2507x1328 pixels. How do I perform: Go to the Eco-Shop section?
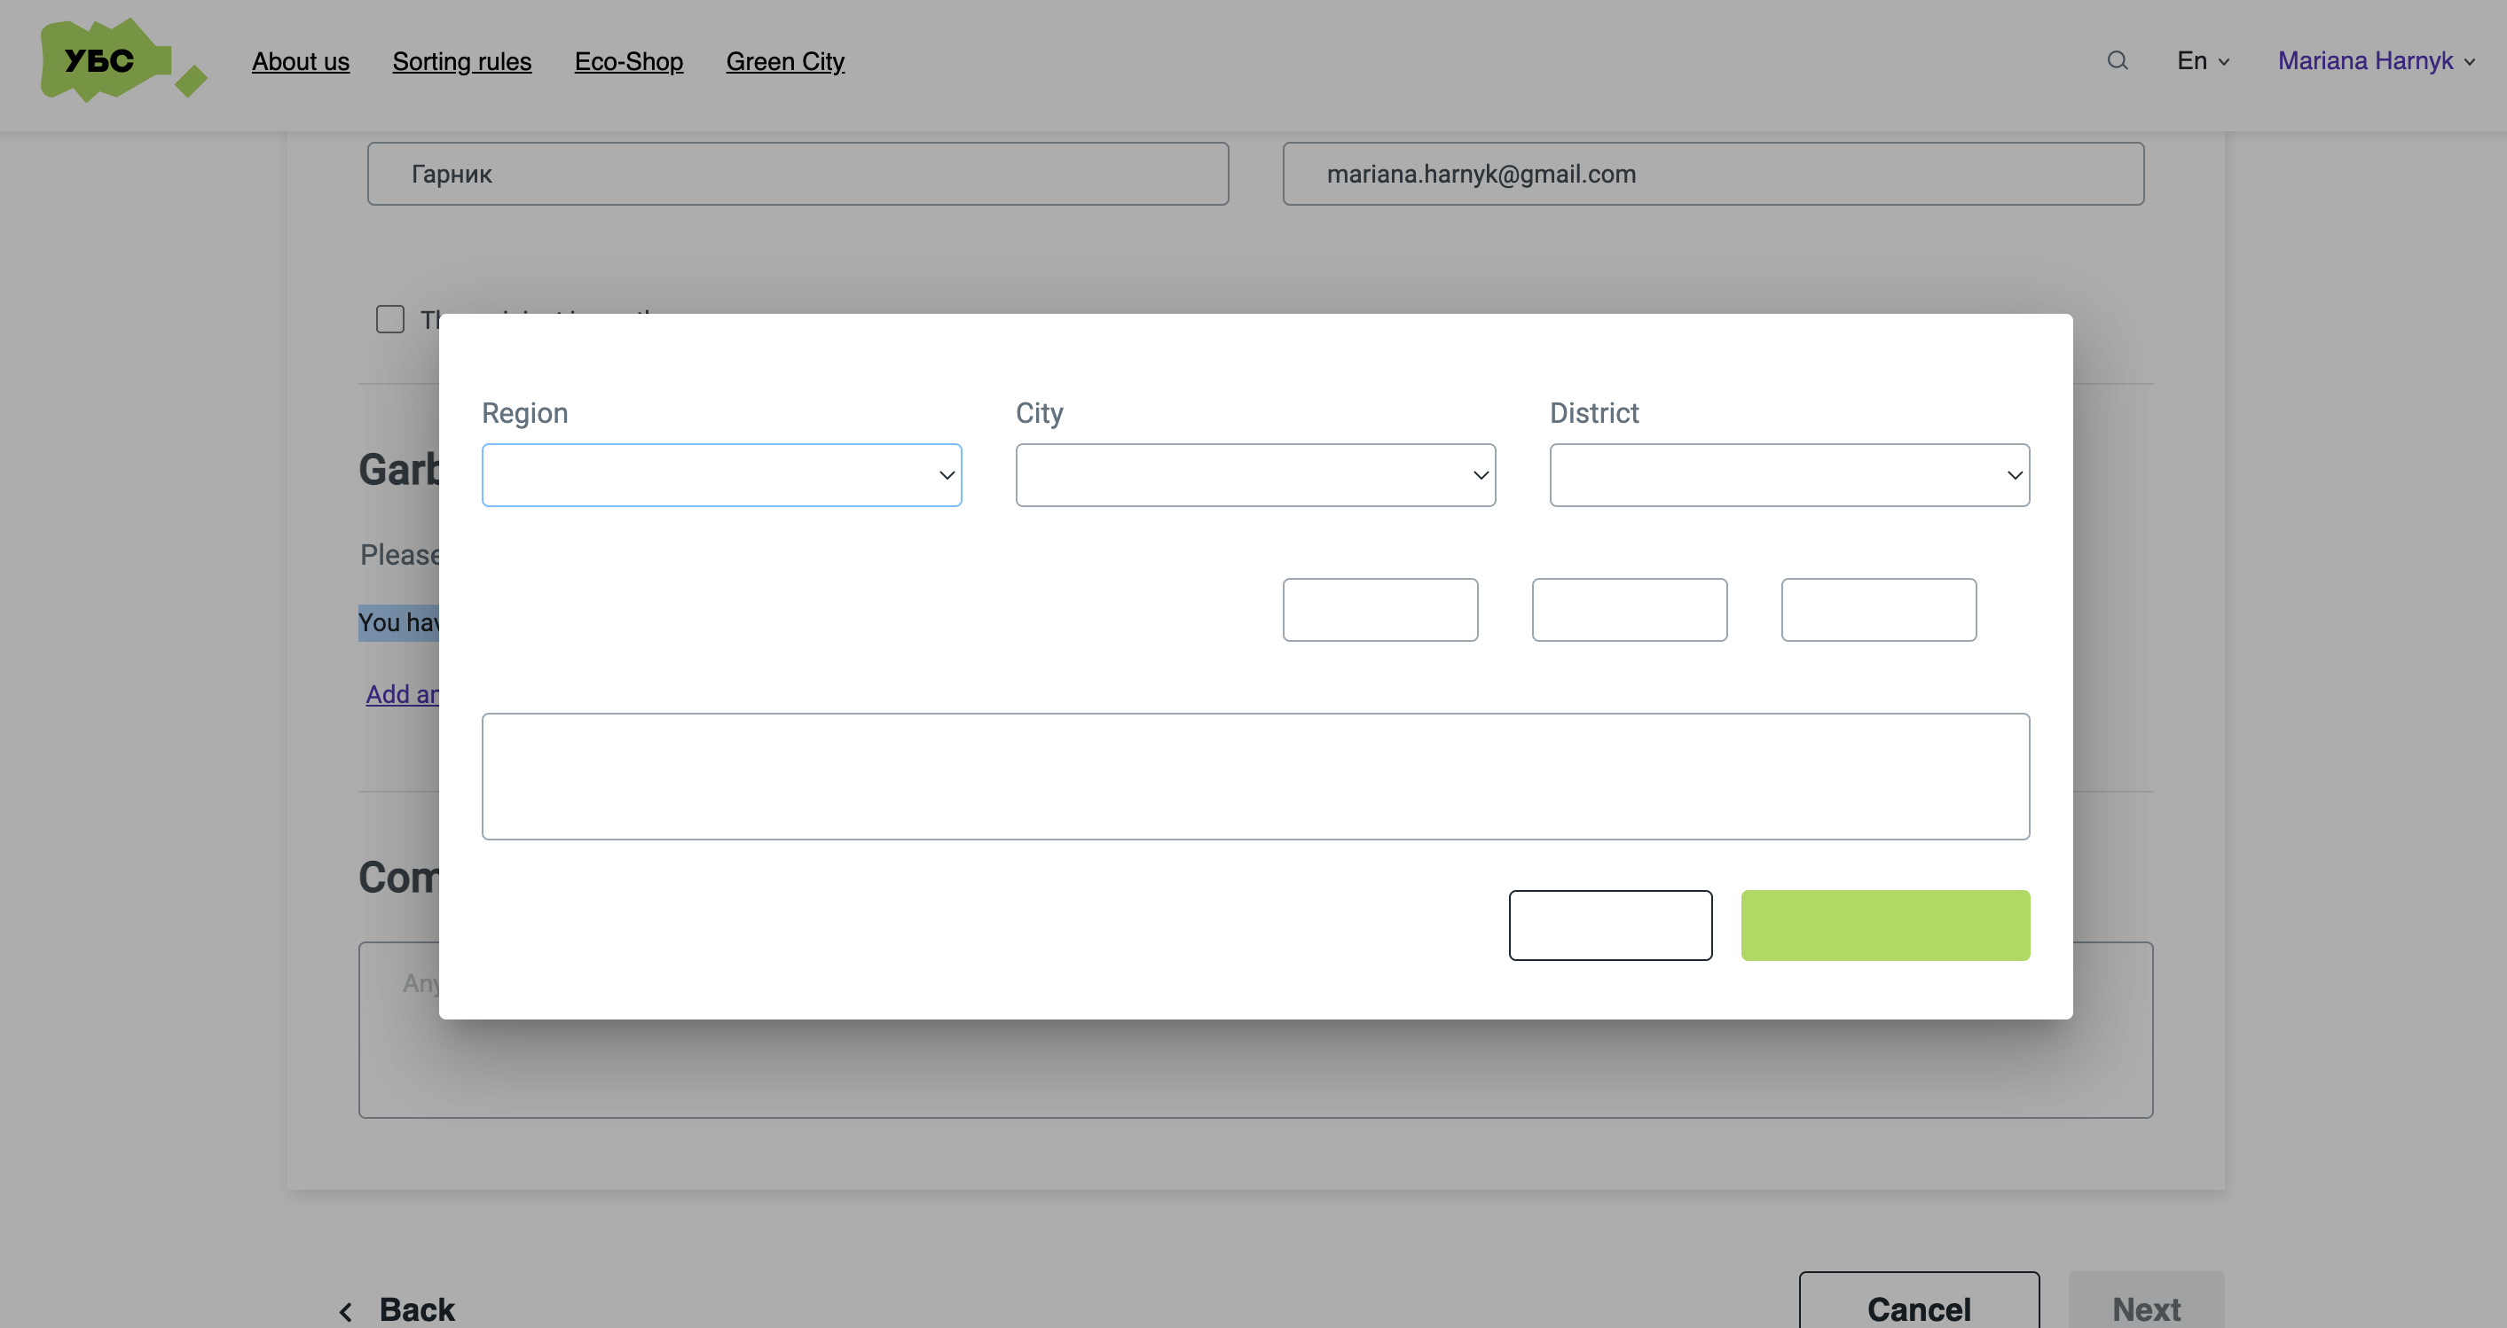click(x=629, y=61)
